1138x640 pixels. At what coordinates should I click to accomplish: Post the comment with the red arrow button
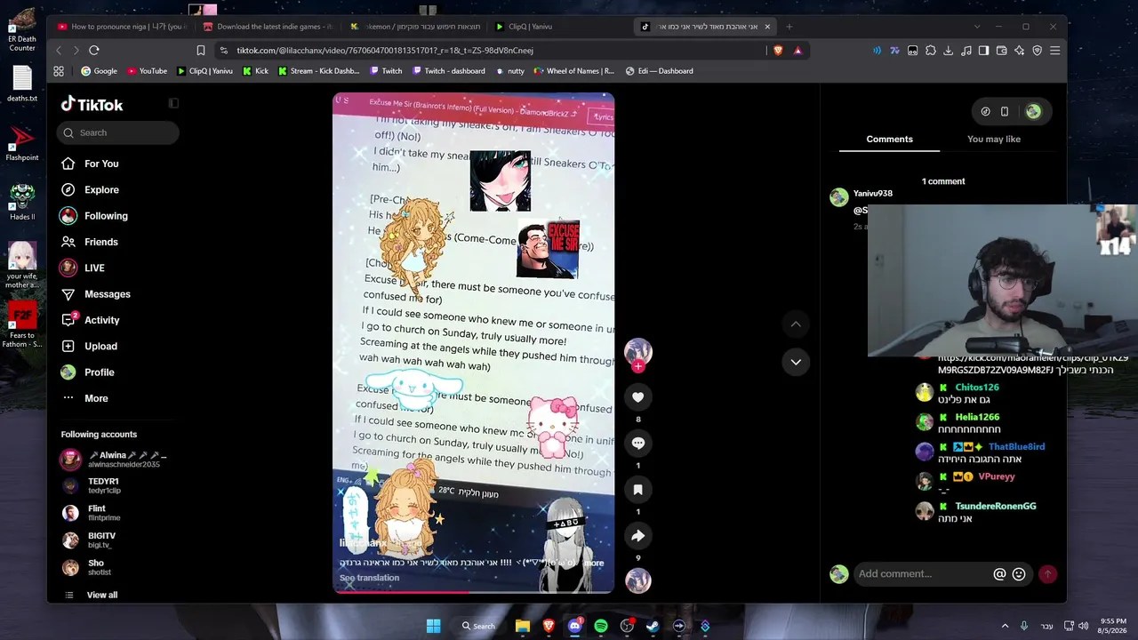point(1048,574)
